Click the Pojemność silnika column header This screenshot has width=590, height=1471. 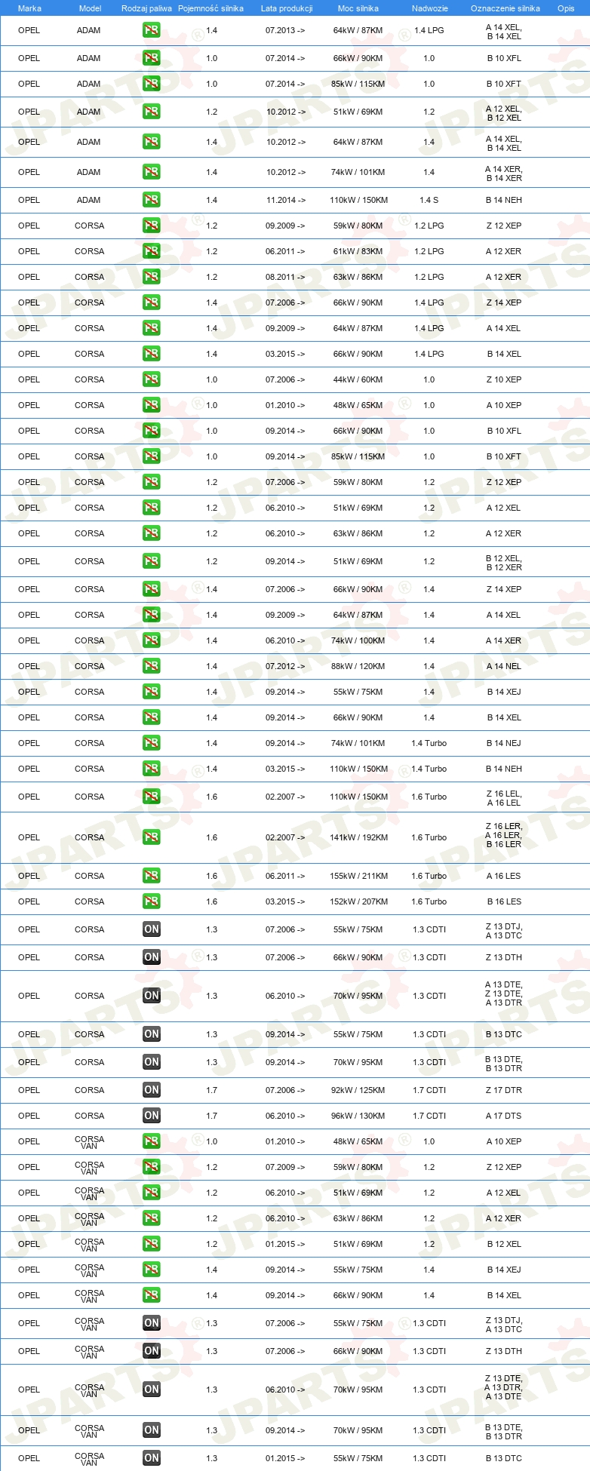pyautogui.click(x=210, y=8)
